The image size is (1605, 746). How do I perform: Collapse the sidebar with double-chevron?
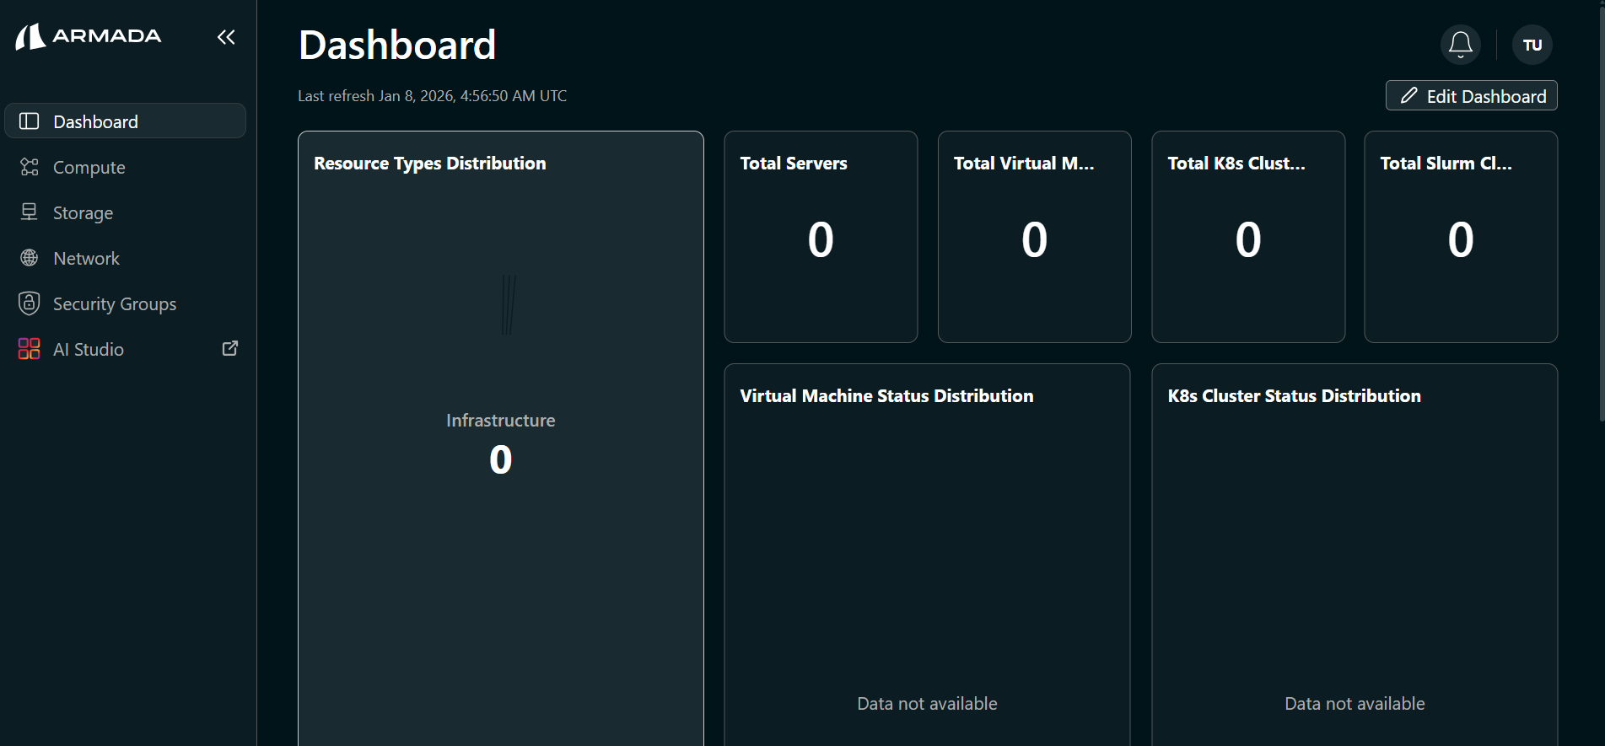(226, 37)
